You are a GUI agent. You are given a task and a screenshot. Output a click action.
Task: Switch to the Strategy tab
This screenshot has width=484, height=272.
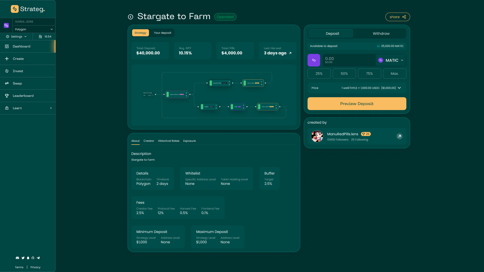140,33
